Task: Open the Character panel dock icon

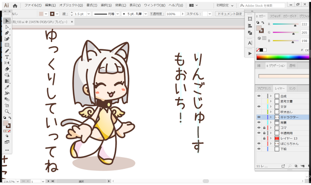Action: [x=250, y=43]
